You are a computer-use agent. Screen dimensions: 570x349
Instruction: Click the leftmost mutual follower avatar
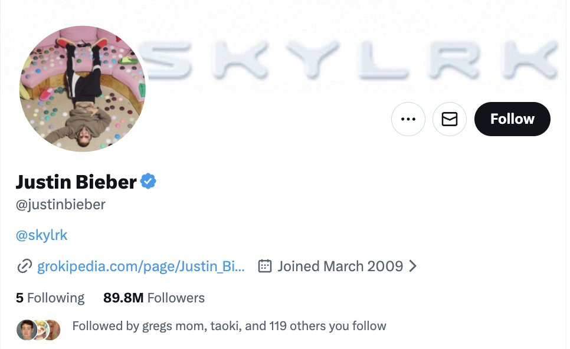click(26, 329)
